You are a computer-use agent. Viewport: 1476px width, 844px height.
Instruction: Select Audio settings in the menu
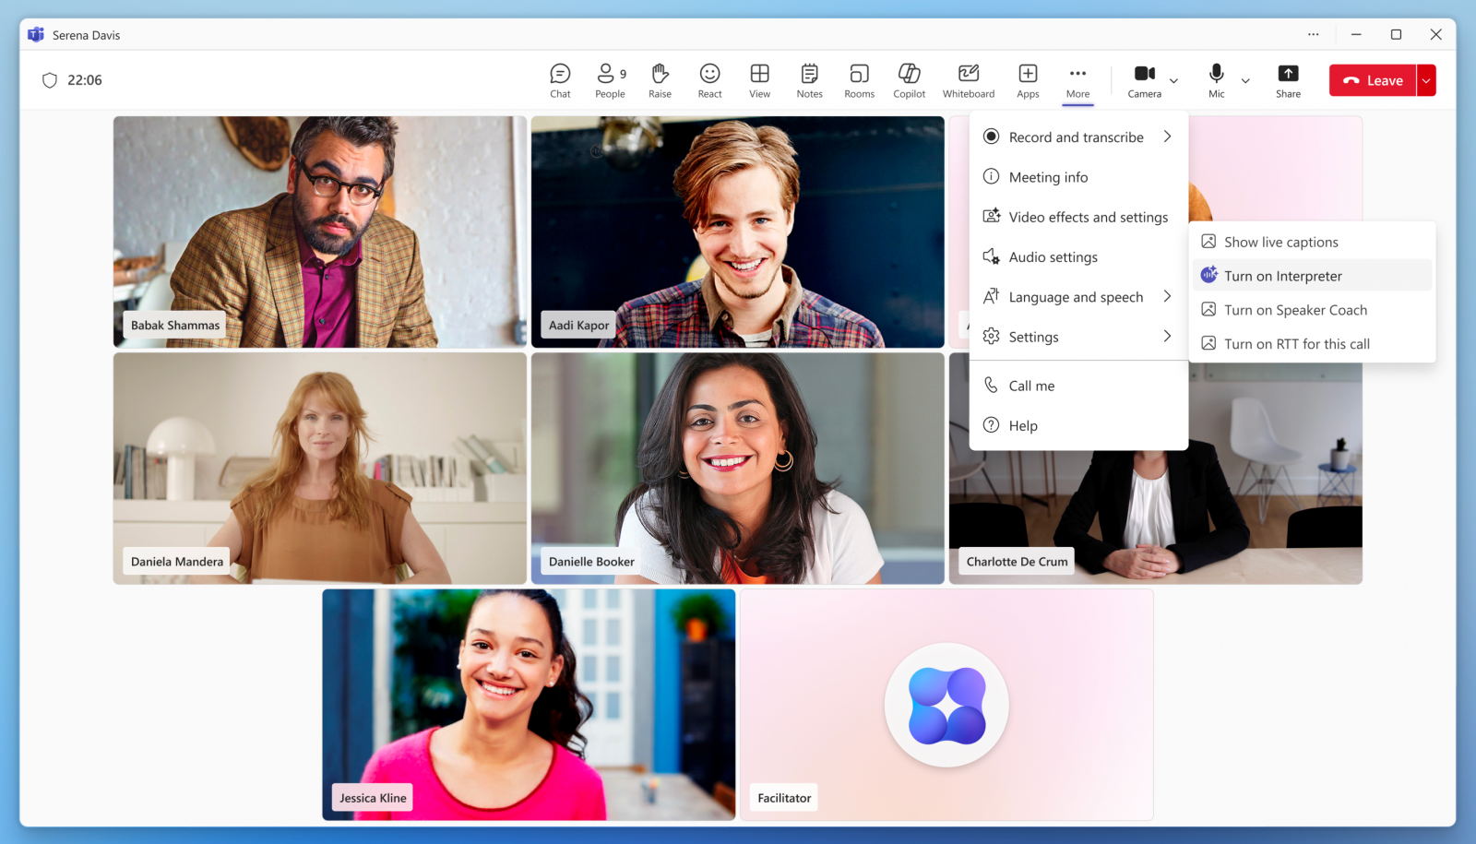tap(1053, 256)
